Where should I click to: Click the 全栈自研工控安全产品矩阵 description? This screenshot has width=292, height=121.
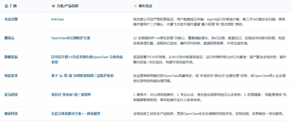208,113
